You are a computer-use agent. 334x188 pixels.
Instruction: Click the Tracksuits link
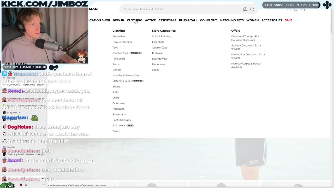point(118,109)
